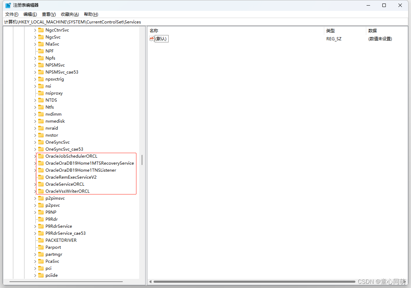Click the tree pane vertical scrollbar thumb
Image resolution: width=411 pixels, height=288 pixels.
(x=142, y=160)
